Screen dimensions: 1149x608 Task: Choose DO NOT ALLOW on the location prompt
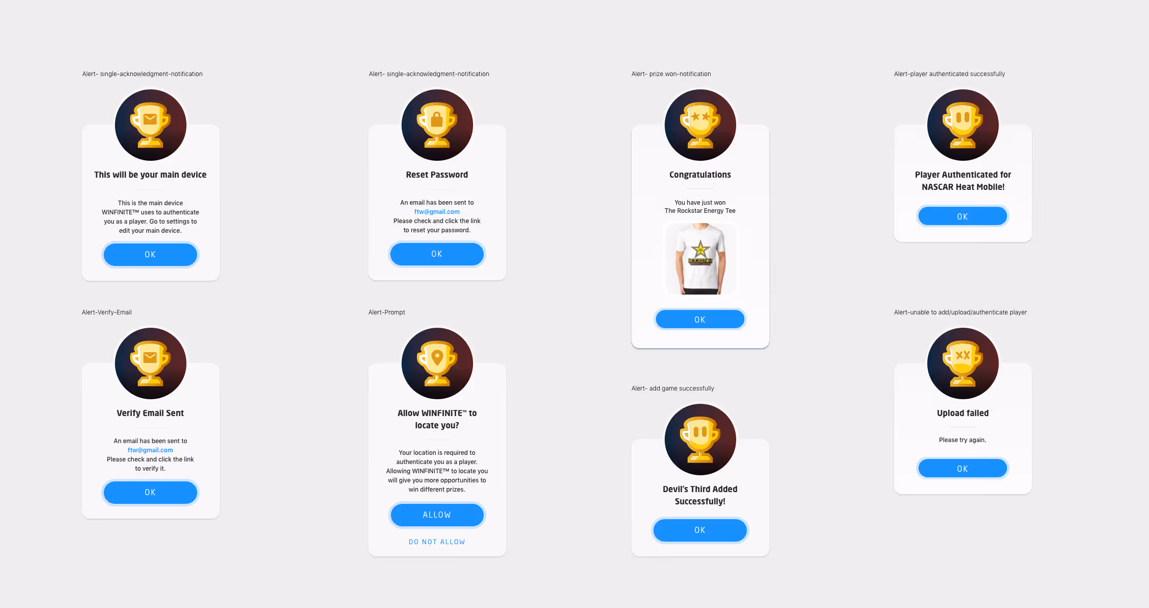click(x=437, y=542)
